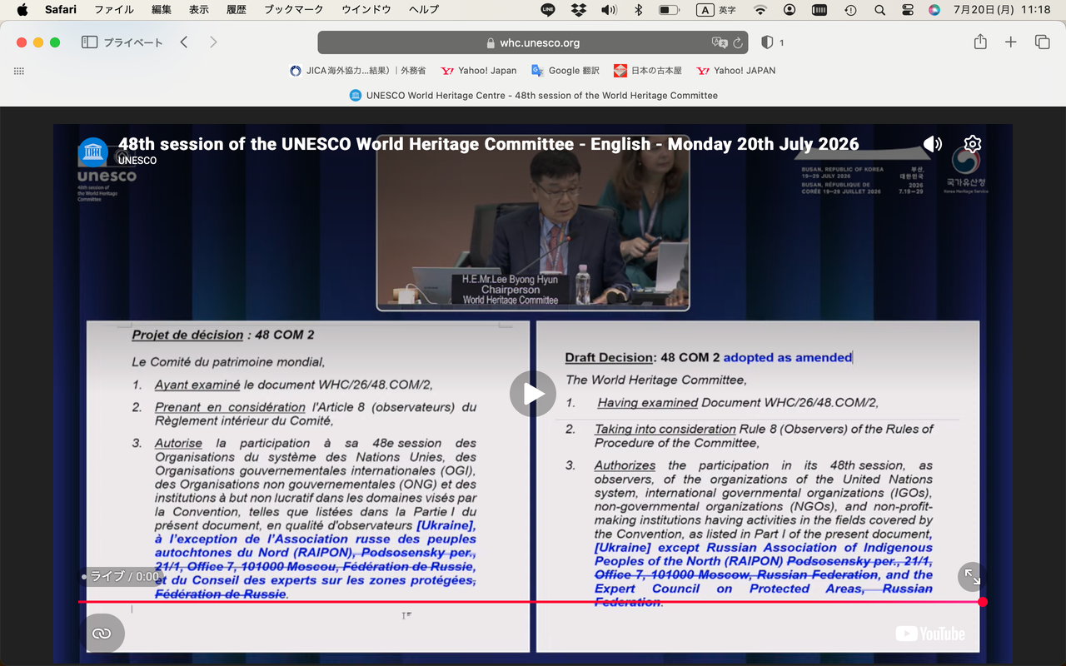
Task: Open Control Center
Action: click(x=908, y=10)
